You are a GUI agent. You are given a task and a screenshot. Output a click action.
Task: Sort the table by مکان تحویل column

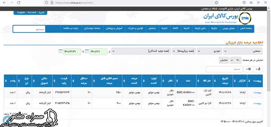point(42,81)
